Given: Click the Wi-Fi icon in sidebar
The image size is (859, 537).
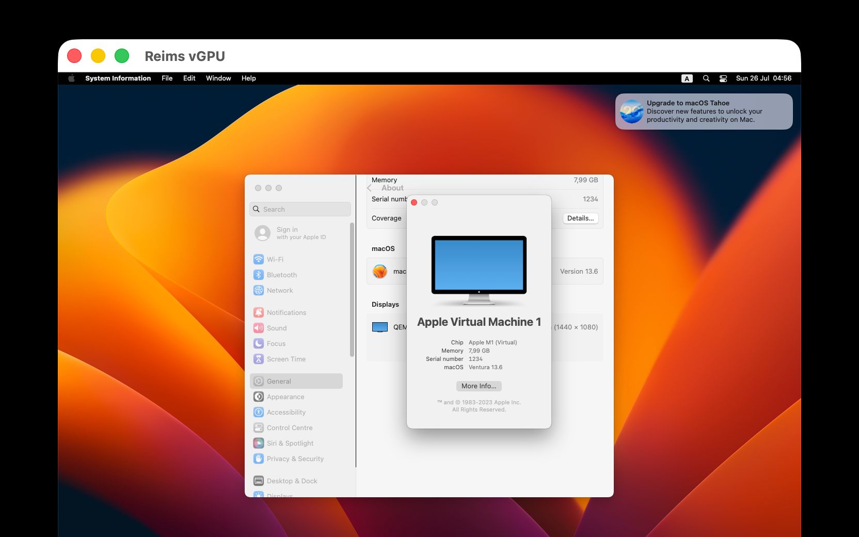Looking at the screenshot, I should coord(259,259).
